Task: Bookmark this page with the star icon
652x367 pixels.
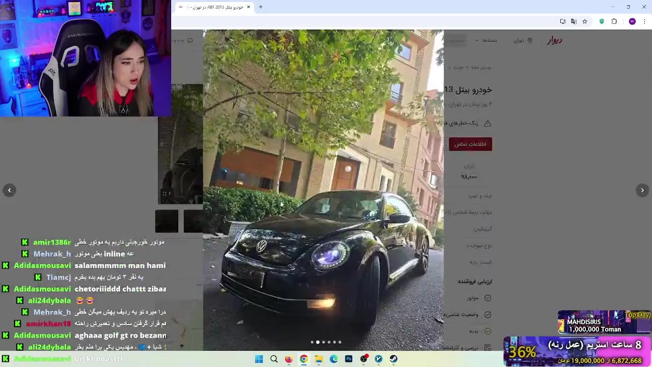Action: (x=585, y=21)
